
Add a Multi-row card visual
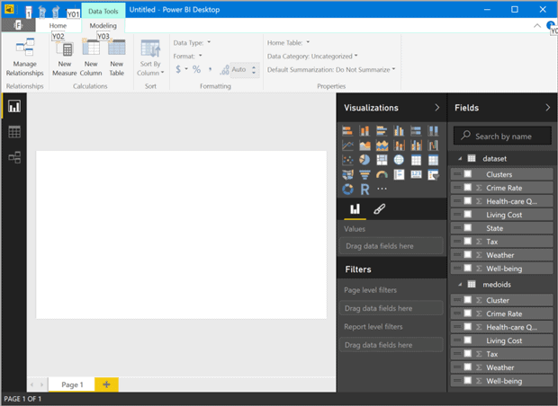399,174
